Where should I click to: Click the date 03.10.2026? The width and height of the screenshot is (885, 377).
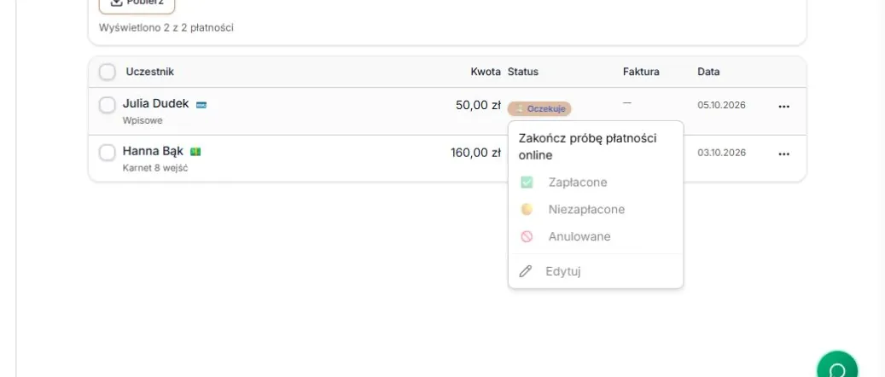coord(721,153)
